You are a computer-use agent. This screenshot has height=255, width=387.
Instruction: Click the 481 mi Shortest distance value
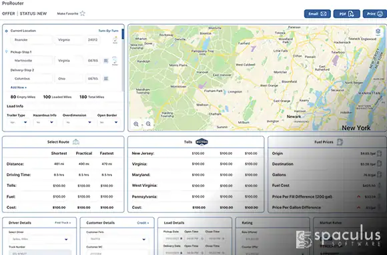59,164
